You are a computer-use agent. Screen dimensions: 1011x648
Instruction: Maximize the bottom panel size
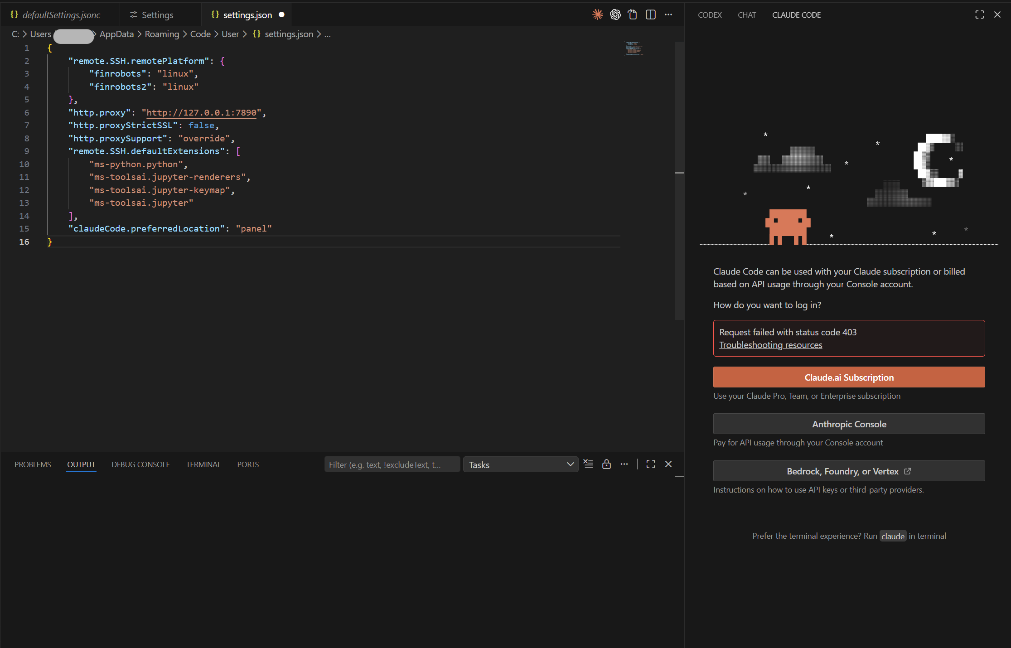click(x=651, y=464)
